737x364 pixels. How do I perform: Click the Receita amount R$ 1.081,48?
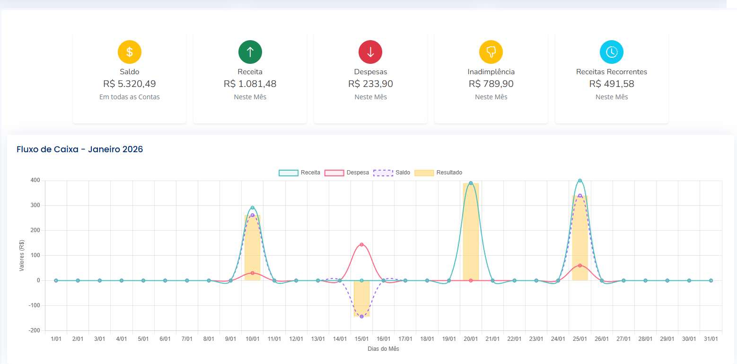click(x=250, y=84)
